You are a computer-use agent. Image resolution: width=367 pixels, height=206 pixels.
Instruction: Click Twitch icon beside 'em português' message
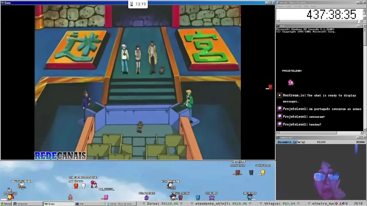click(x=280, y=109)
